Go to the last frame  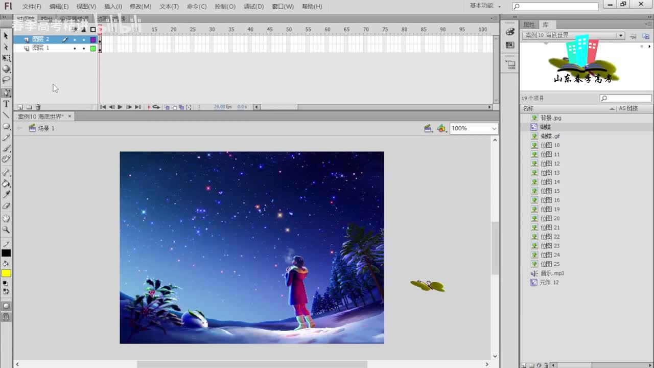click(137, 107)
